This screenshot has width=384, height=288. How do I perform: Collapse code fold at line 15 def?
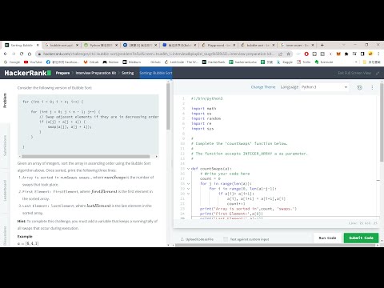pos(189,169)
